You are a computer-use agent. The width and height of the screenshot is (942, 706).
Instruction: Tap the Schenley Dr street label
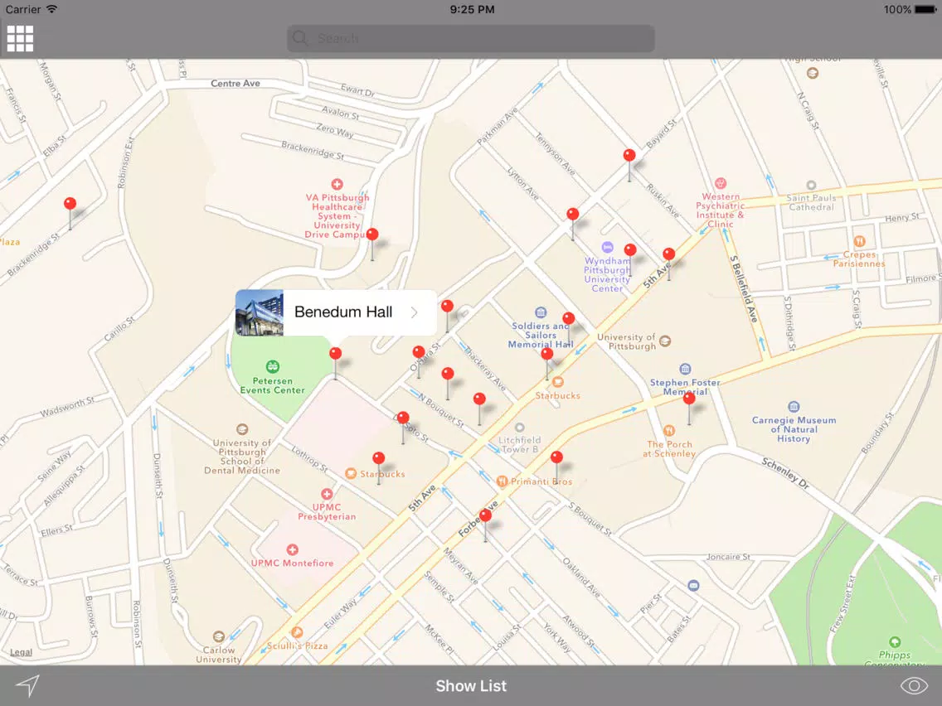point(785,472)
